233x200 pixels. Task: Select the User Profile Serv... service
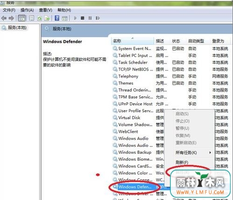point(136,111)
